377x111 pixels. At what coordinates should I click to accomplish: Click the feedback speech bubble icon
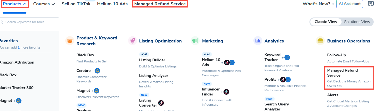(x=371, y=4)
